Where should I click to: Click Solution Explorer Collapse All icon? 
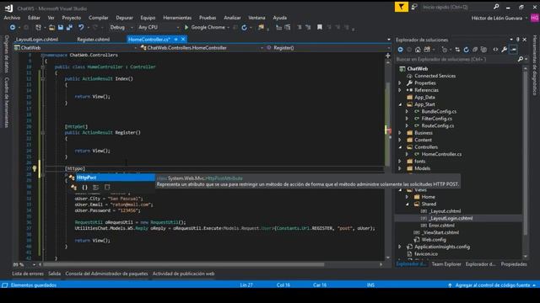coord(475,50)
